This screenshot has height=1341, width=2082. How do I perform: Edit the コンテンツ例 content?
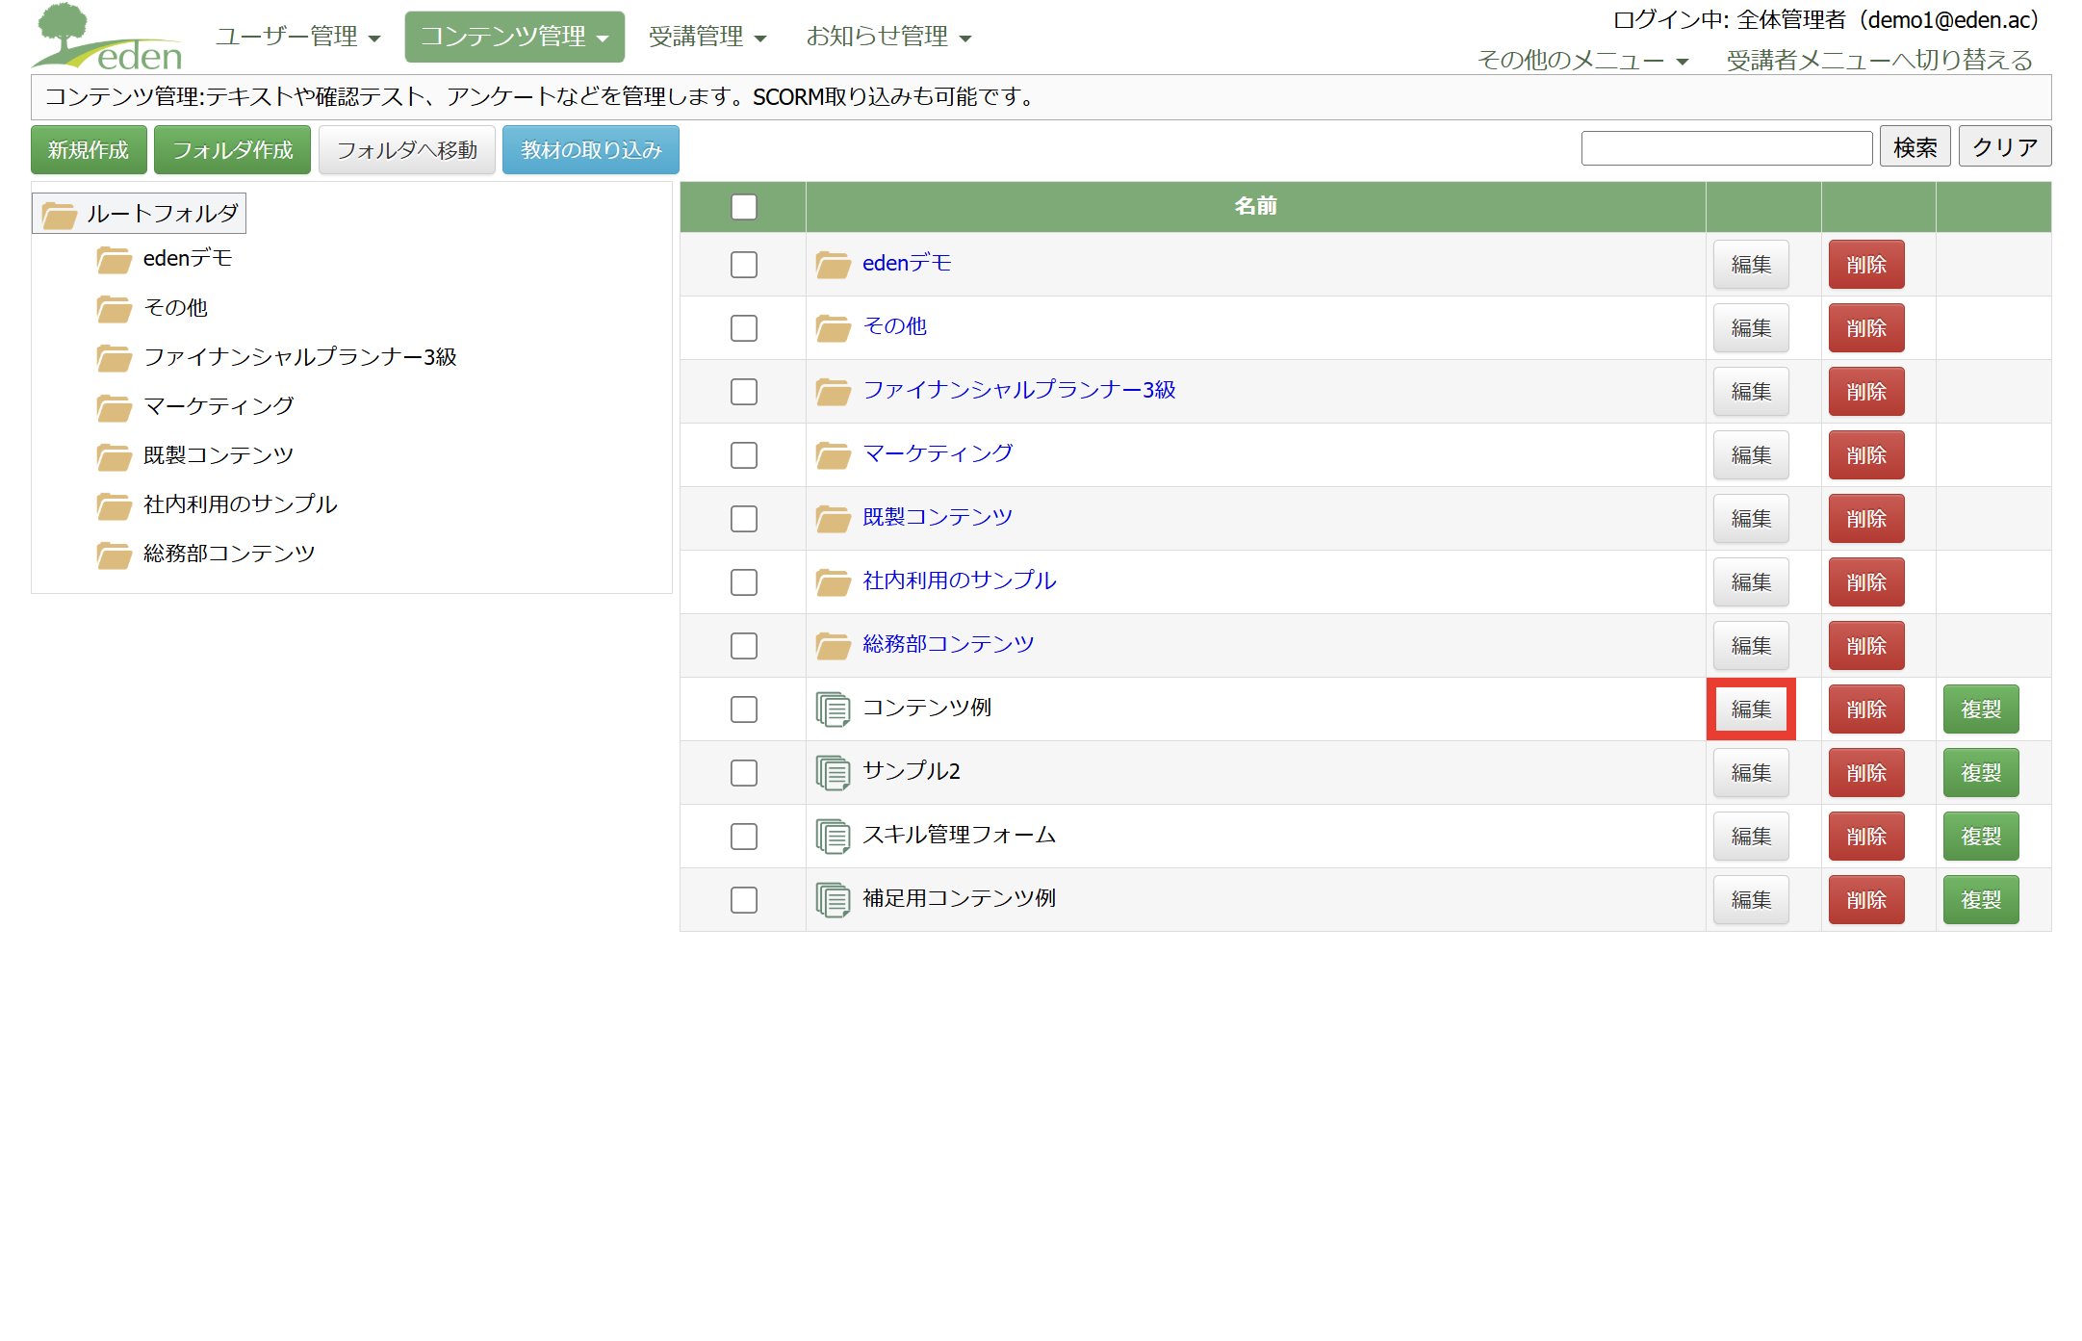(1751, 709)
